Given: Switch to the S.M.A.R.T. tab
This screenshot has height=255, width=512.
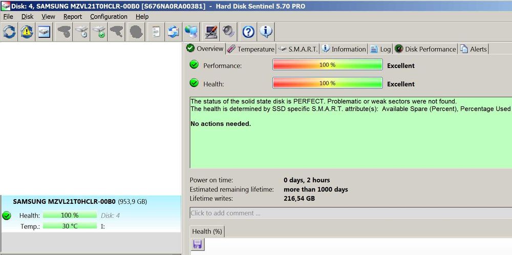Looking at the screenshot, I should (x=298, y=49).
